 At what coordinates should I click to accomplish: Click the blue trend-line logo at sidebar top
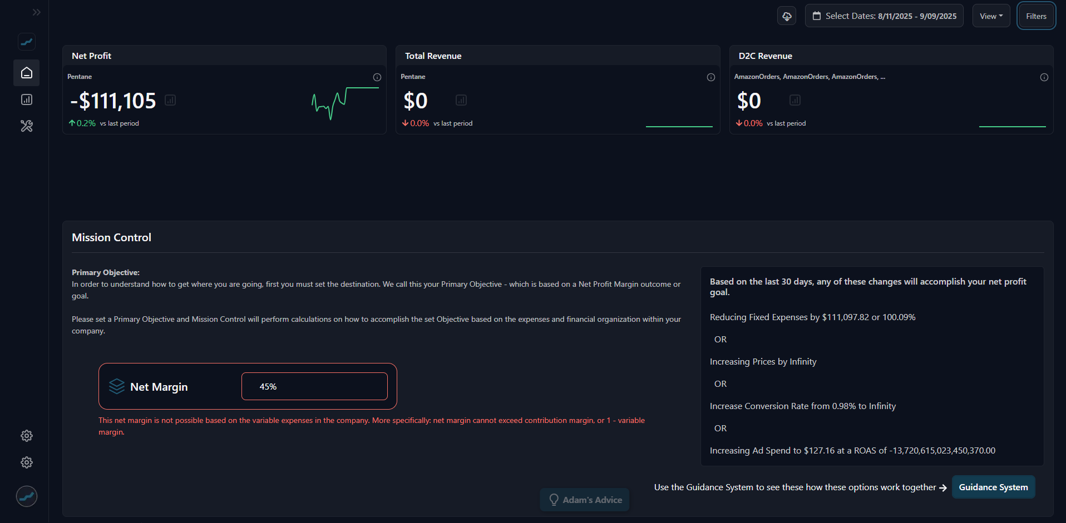pyautogui.click(x=26, y=42)
